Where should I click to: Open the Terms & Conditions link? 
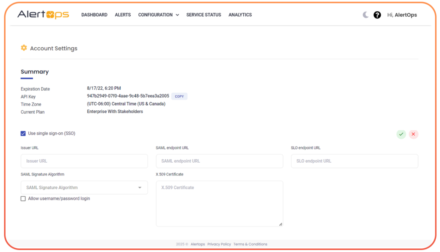250,244
